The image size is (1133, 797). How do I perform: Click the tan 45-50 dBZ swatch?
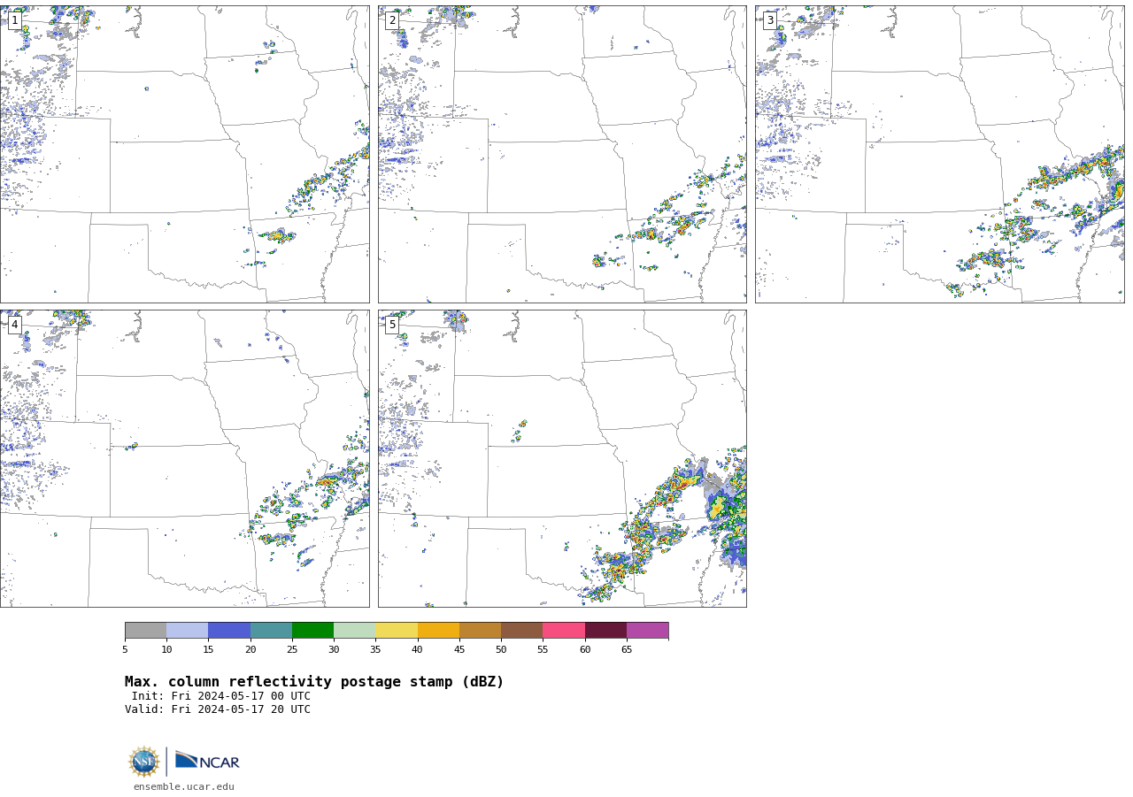pyautogui.click(x=480, y=631)
